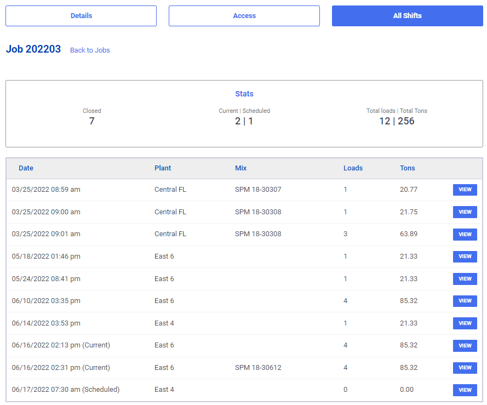Screen dimensions: 487x405
Task: Click 06/16/2022 02:31 pm (Current) date
Action: click(x=61, y=368)
